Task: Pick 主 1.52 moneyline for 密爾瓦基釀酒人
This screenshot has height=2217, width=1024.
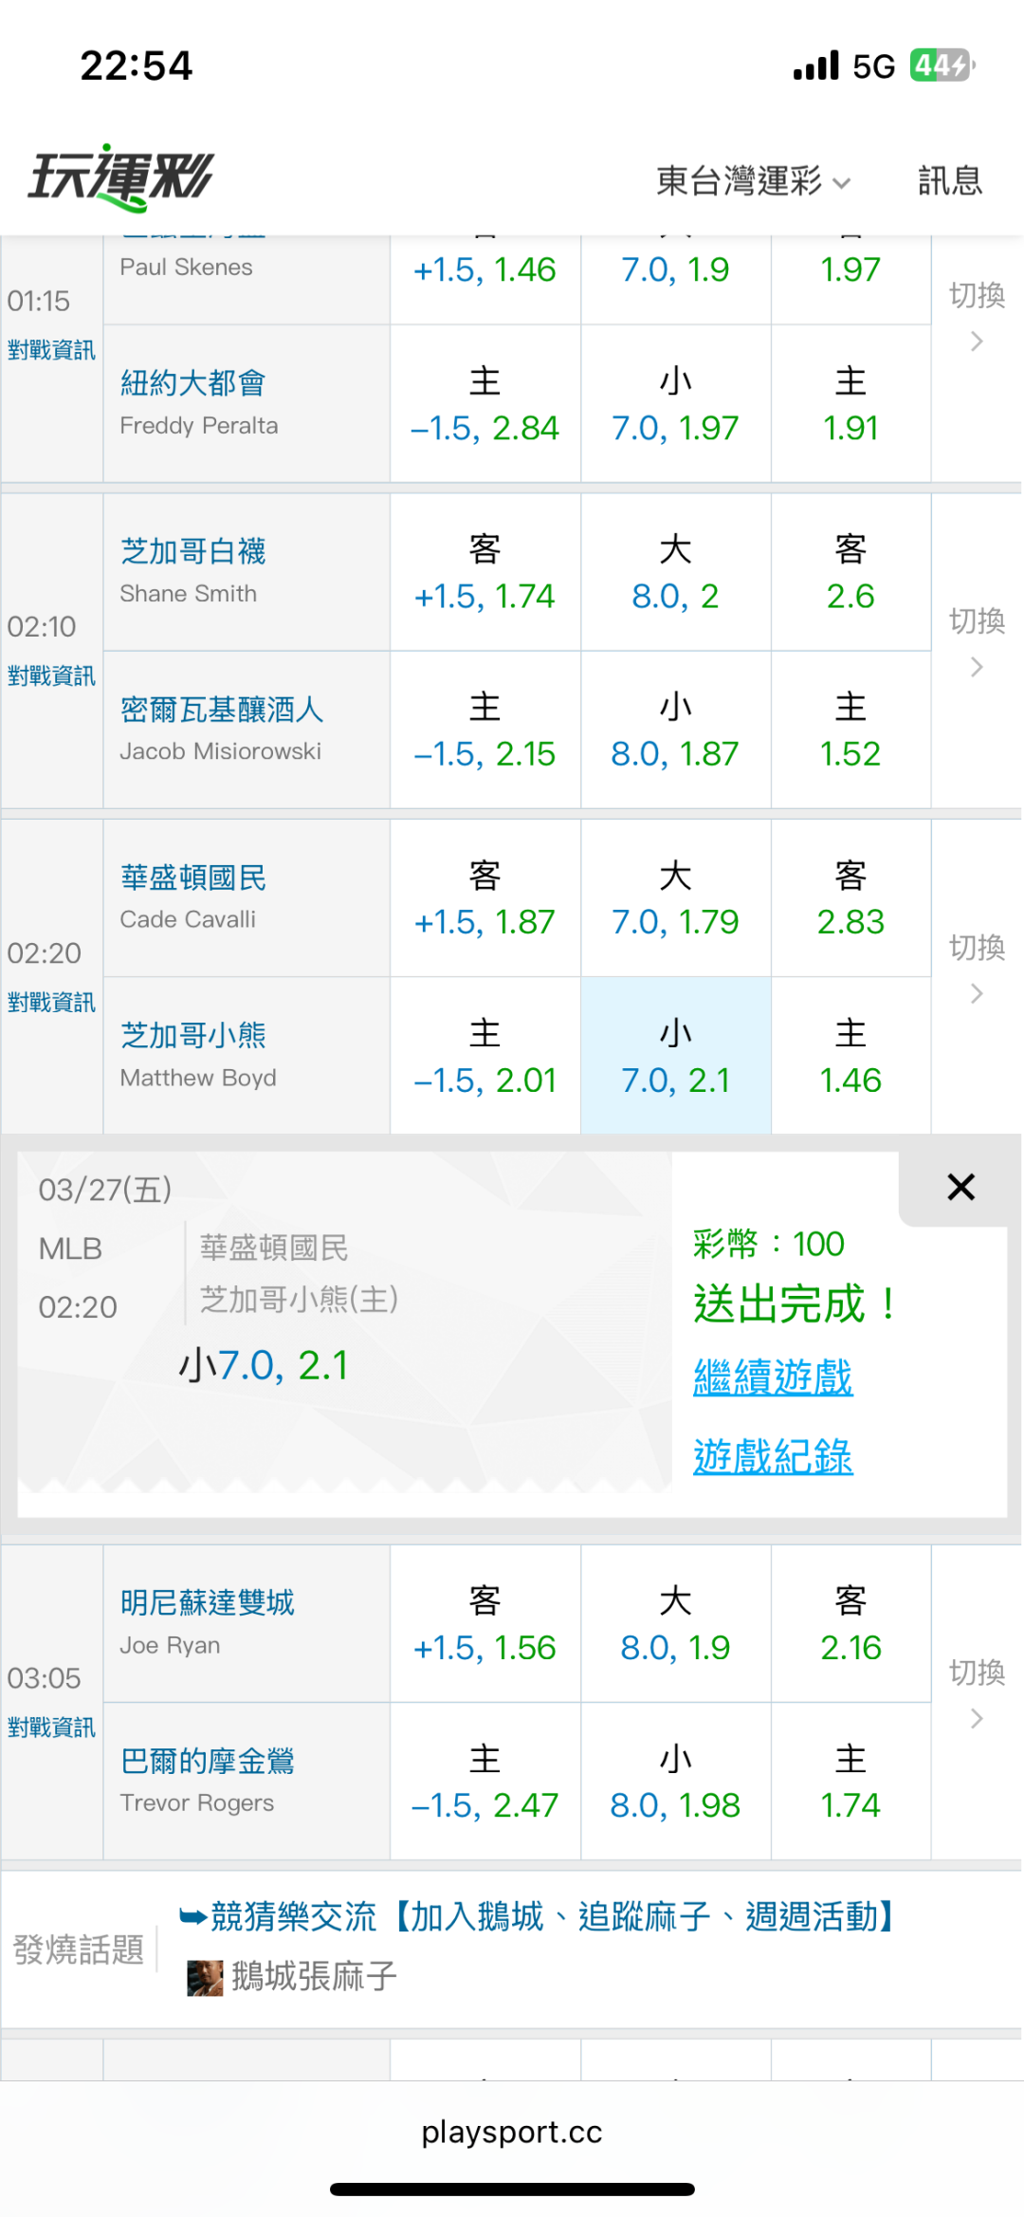Action: pos(850,730)
